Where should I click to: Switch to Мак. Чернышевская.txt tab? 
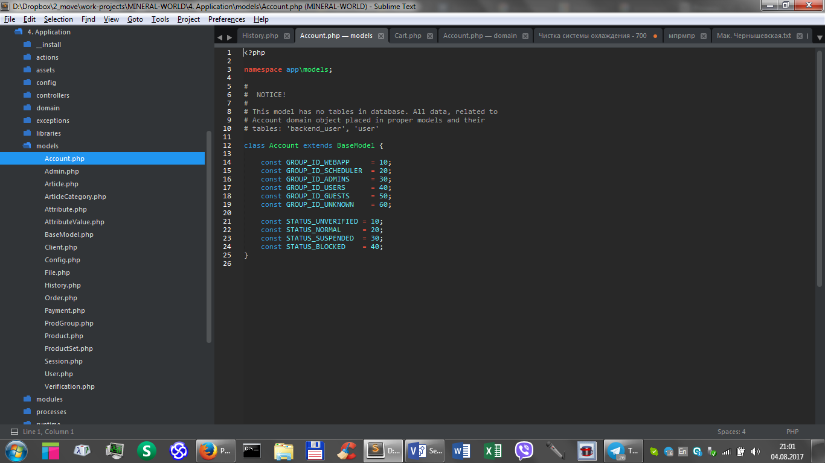coord(754,36)
